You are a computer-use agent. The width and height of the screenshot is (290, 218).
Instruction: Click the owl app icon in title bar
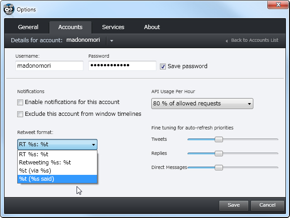pyautogui.click(x=9, y=8)
